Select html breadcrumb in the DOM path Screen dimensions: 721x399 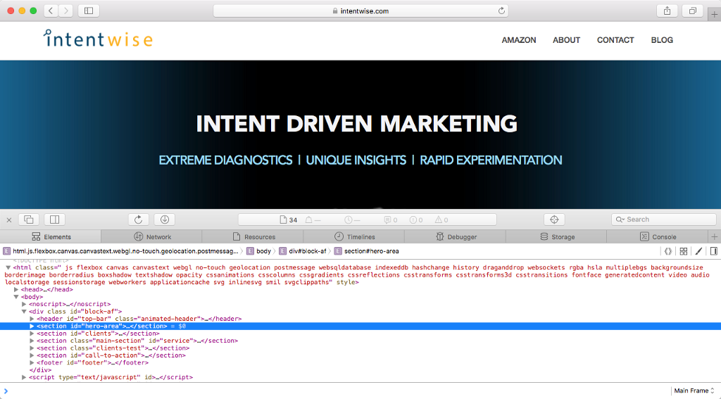coord(121,251)
